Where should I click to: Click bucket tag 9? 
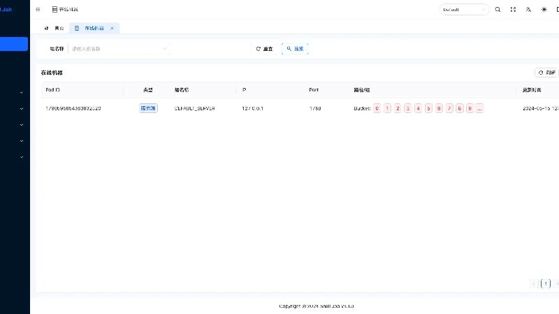point(470,108)
